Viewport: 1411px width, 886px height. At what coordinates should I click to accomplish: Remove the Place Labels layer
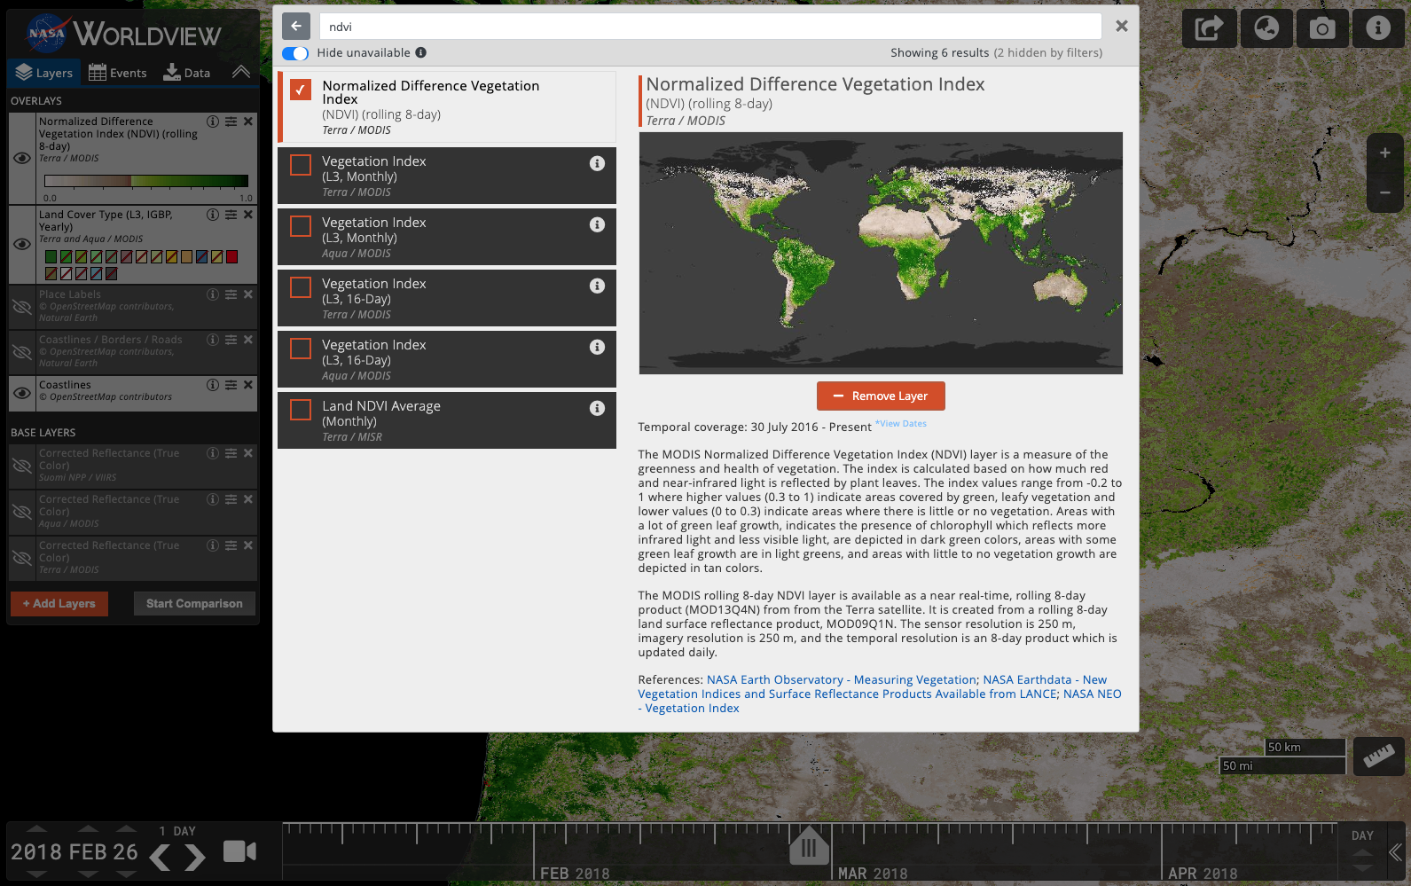coord(248,294)
